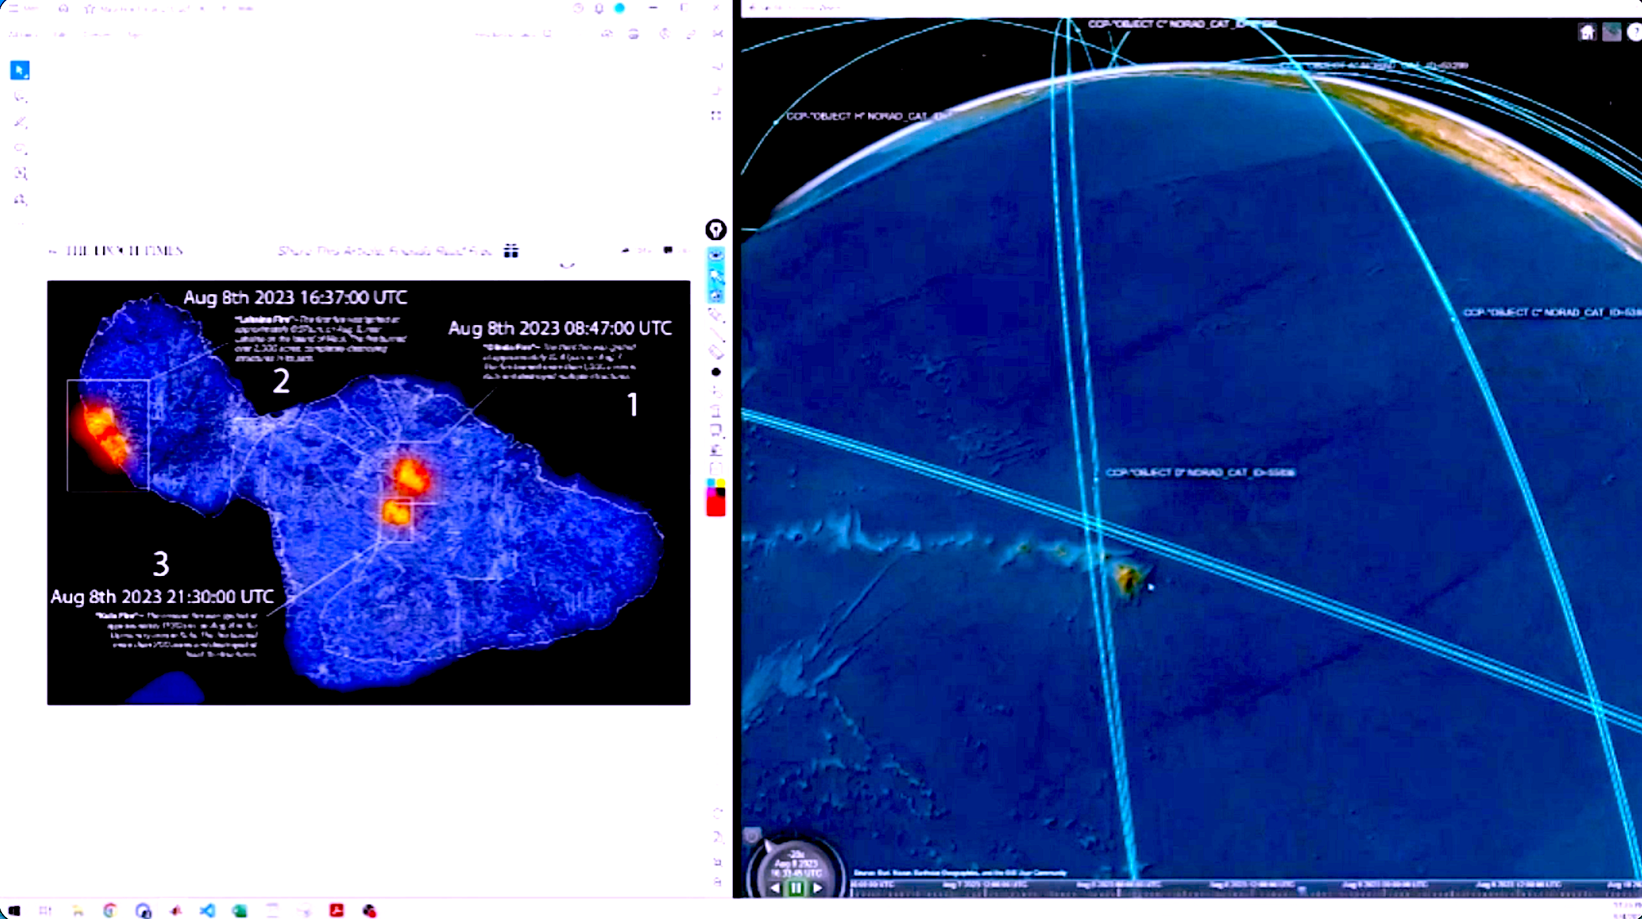This screenshot has width=1642, height=919.
Task: Click the "Aug 8th 2023 08:47:00 UTC" label
Action: click(560, 328)
